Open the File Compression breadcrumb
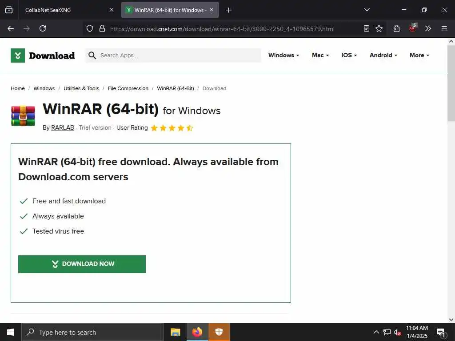Viewport: 455px width, 341px height. coord(128,88)
